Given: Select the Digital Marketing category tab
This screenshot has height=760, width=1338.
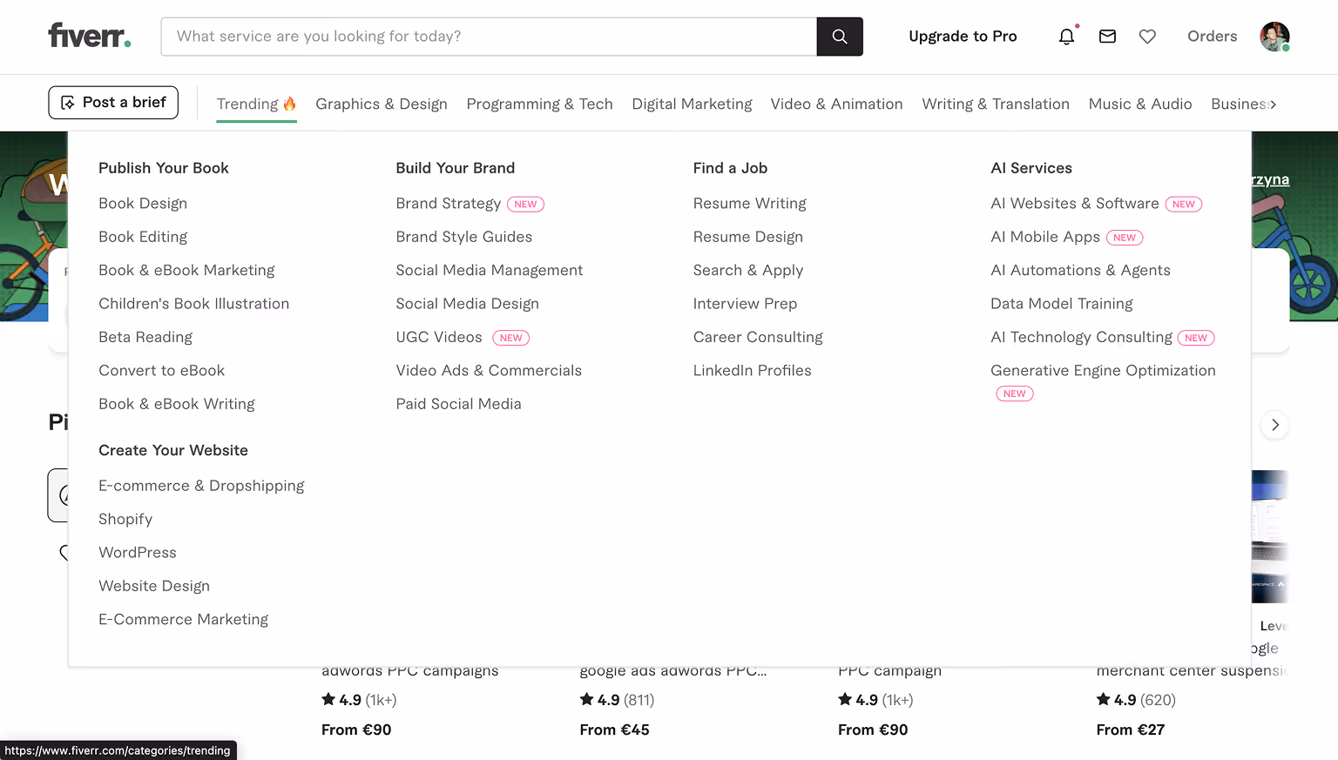Looking at the screenshot, I should point(692,104).
